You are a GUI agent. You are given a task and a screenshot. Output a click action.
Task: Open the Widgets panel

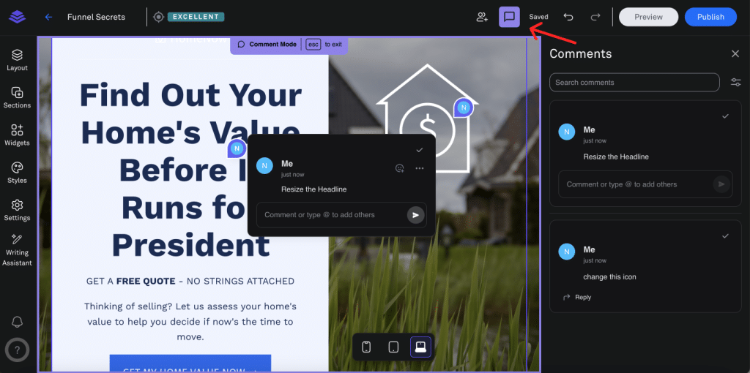(17, 135)
